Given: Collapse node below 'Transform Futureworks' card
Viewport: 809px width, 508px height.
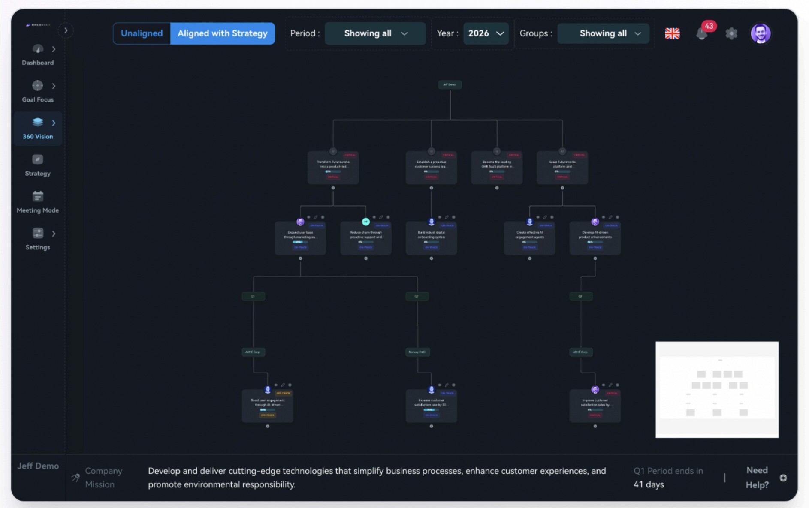Looking at the screenshot, I should [x=333, y=188].
